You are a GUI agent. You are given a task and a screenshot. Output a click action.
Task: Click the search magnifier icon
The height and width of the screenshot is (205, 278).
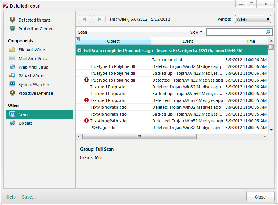click(x=268, y=32)
